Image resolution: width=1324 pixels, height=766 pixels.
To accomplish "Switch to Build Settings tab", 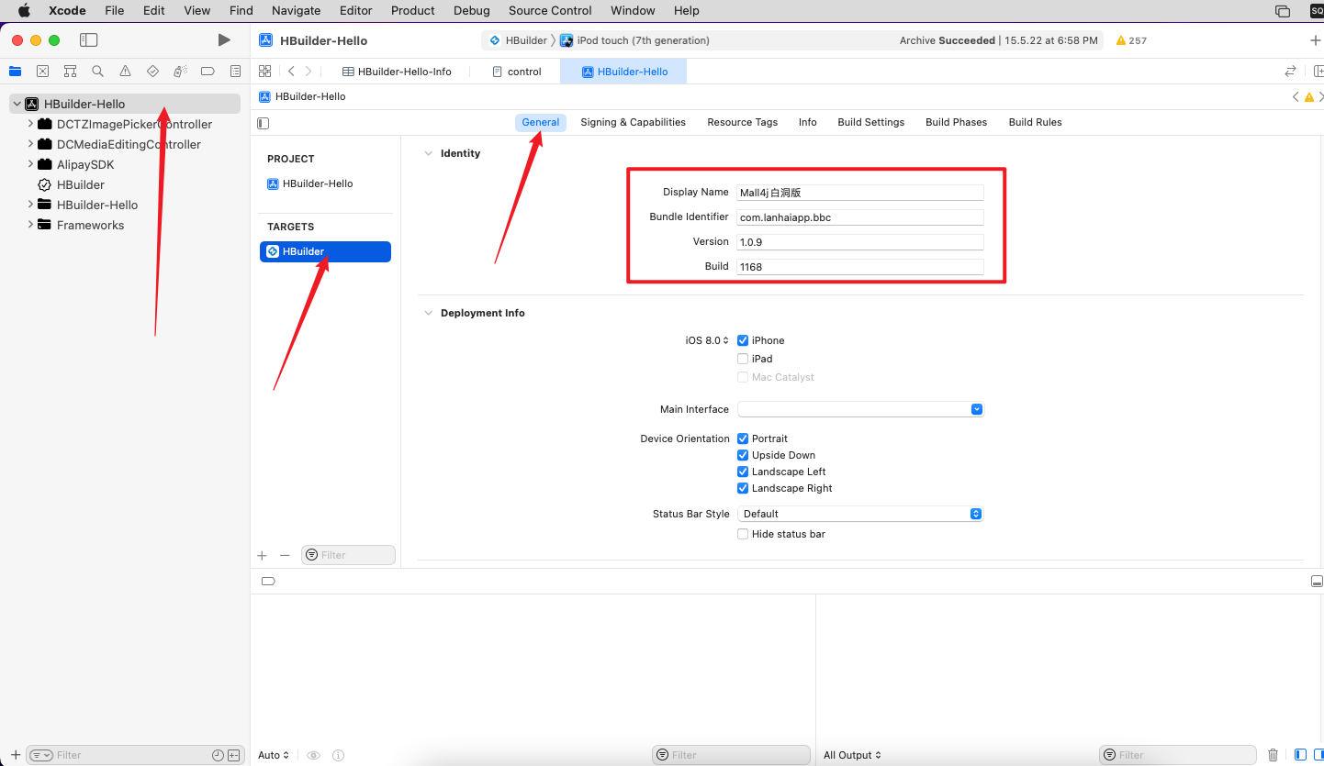I will (870, 122).
